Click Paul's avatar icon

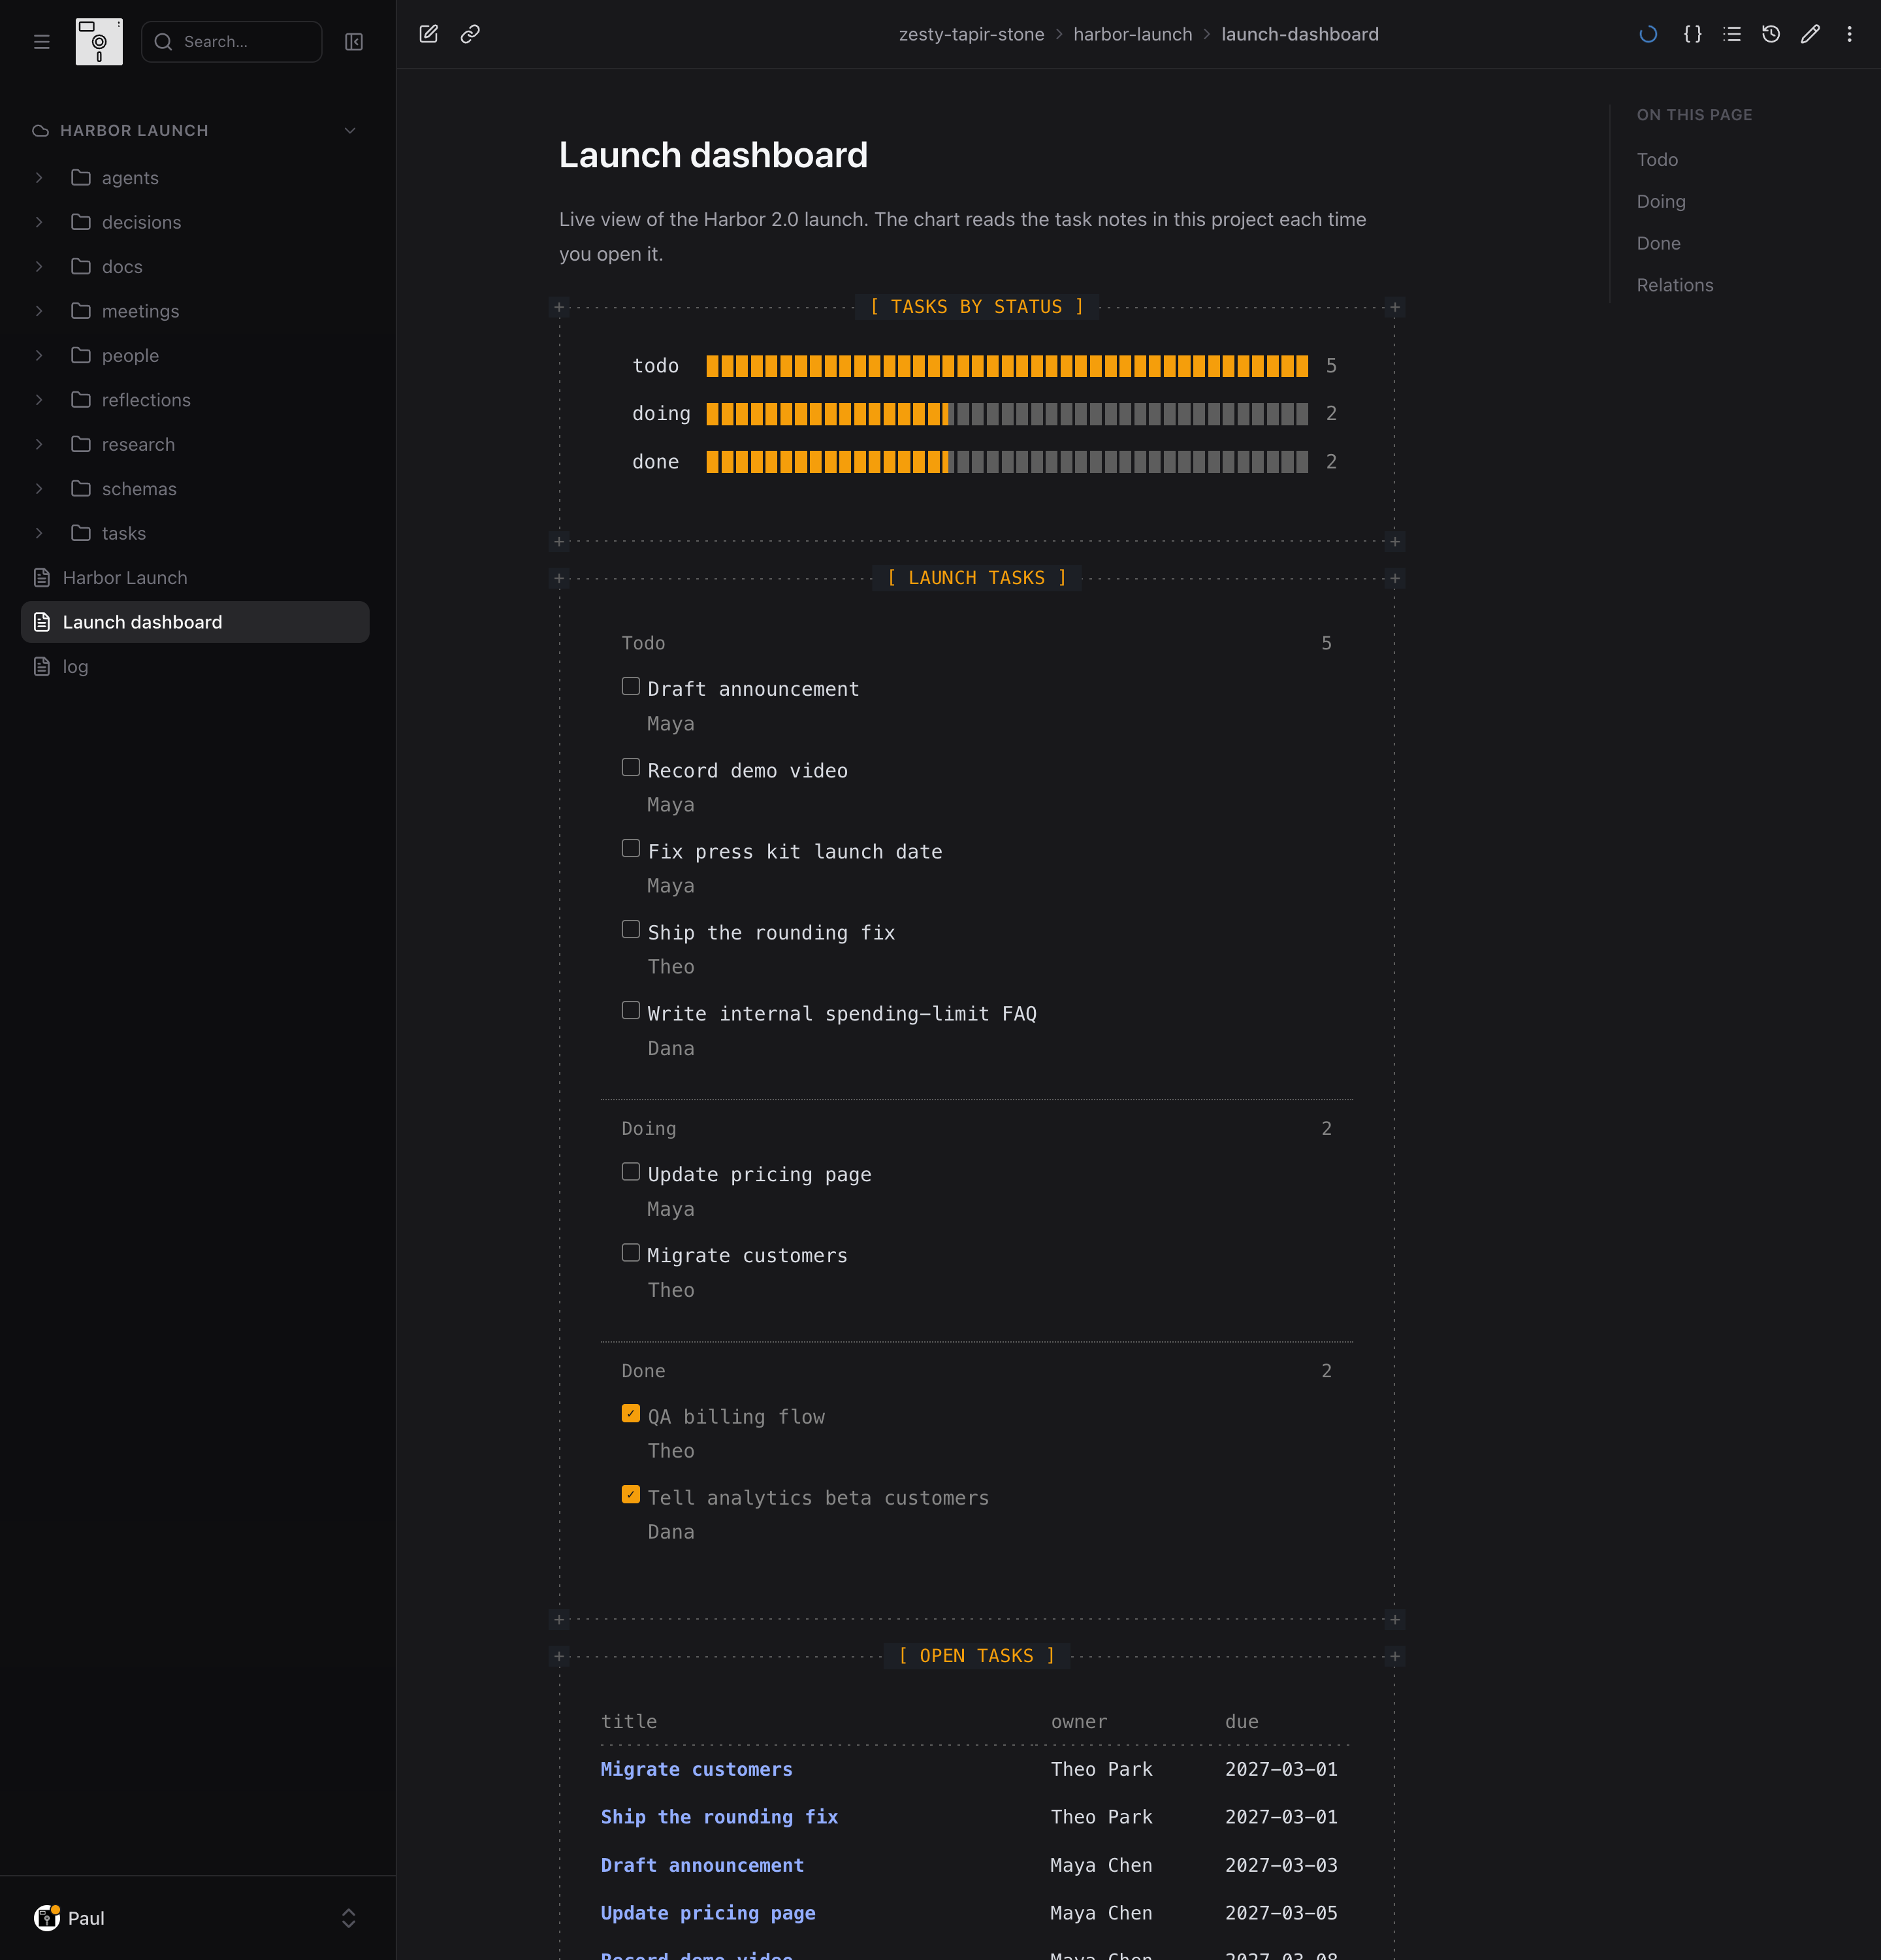47,1917
